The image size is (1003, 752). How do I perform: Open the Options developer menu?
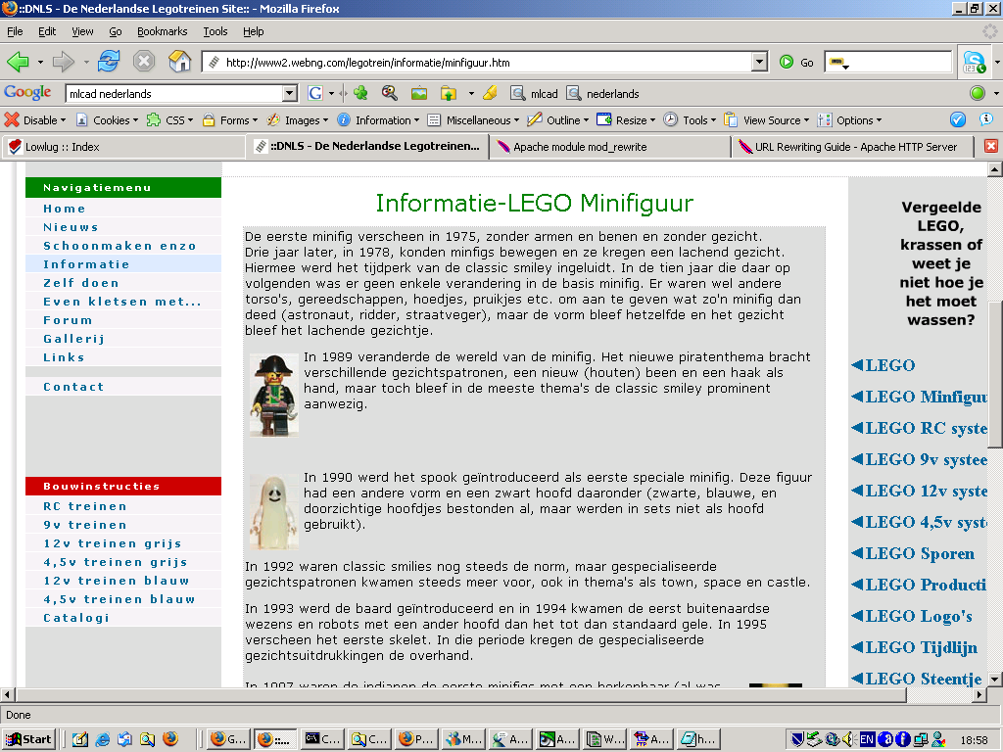coord(849,120)
